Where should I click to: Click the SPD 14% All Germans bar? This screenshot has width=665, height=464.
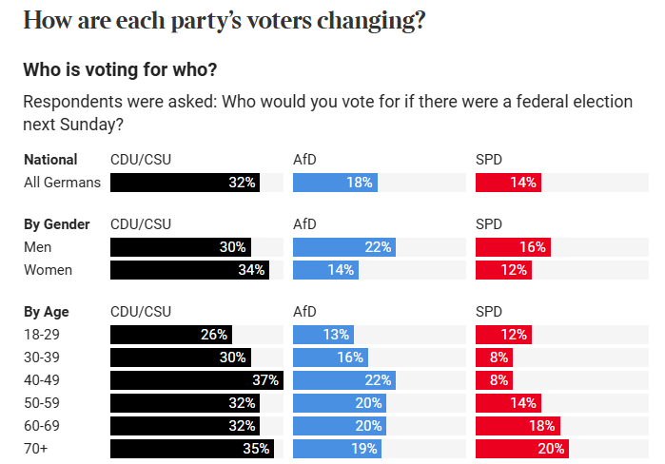508,183
